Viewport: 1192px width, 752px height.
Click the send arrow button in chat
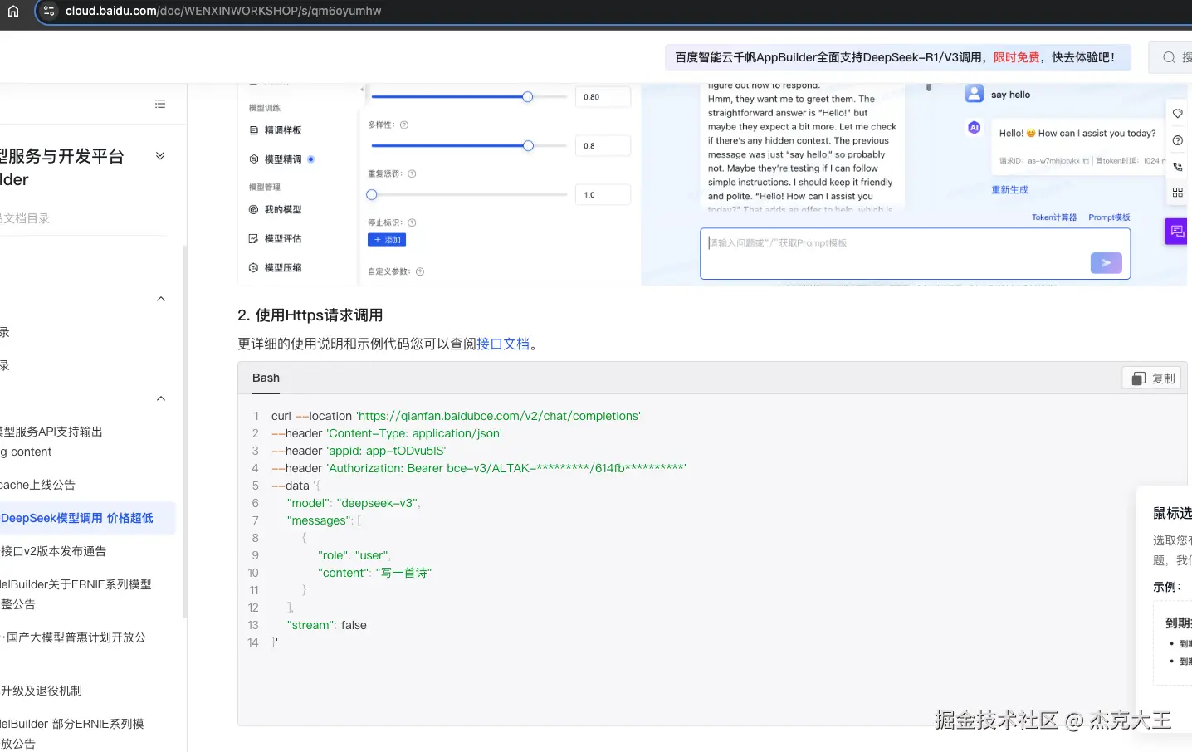pos(1106,262)
